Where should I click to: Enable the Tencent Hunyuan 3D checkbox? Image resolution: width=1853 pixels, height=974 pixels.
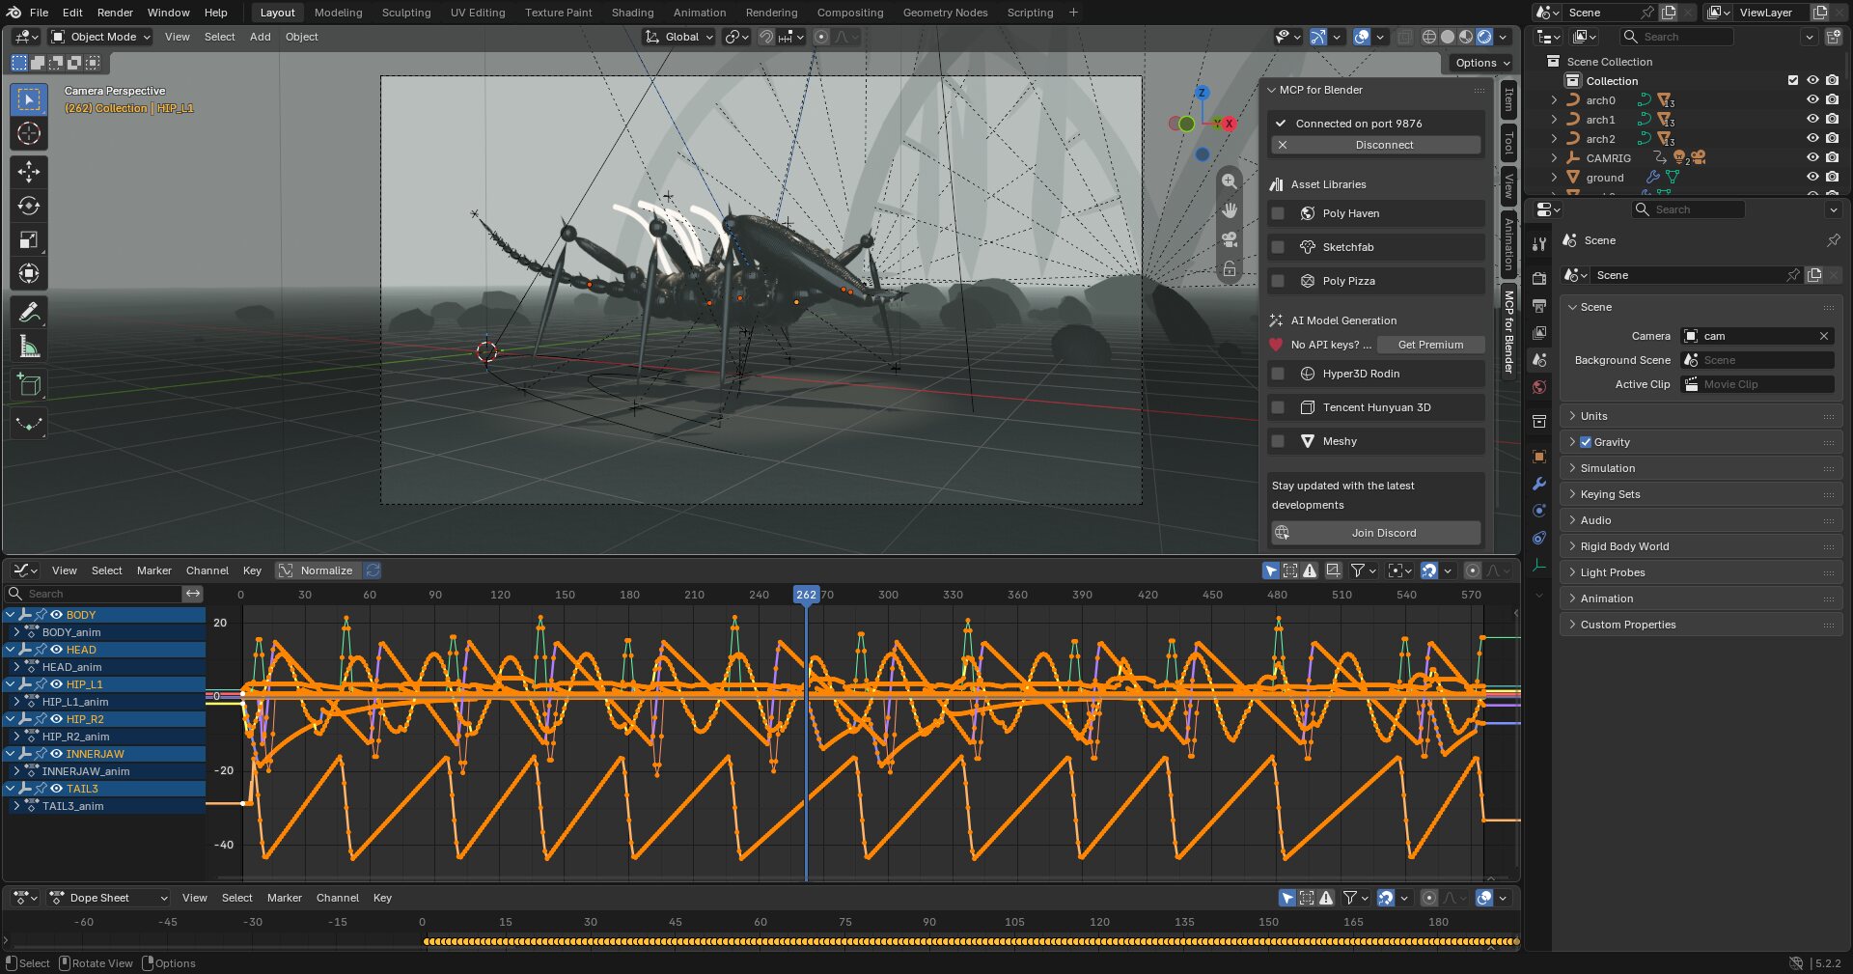pos(1278,407)
